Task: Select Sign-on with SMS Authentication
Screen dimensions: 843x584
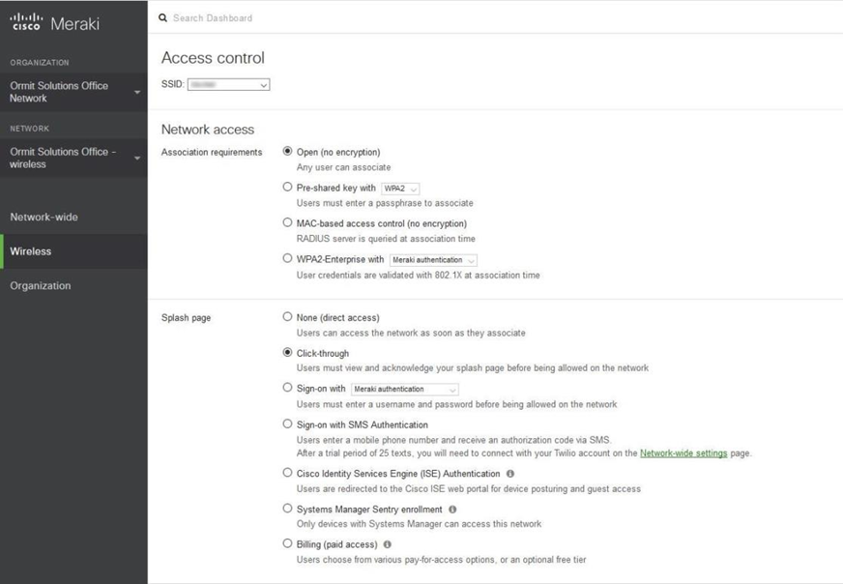Action: tap(287, 423)
